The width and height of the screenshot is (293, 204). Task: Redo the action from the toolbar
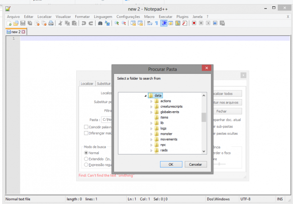91,23
